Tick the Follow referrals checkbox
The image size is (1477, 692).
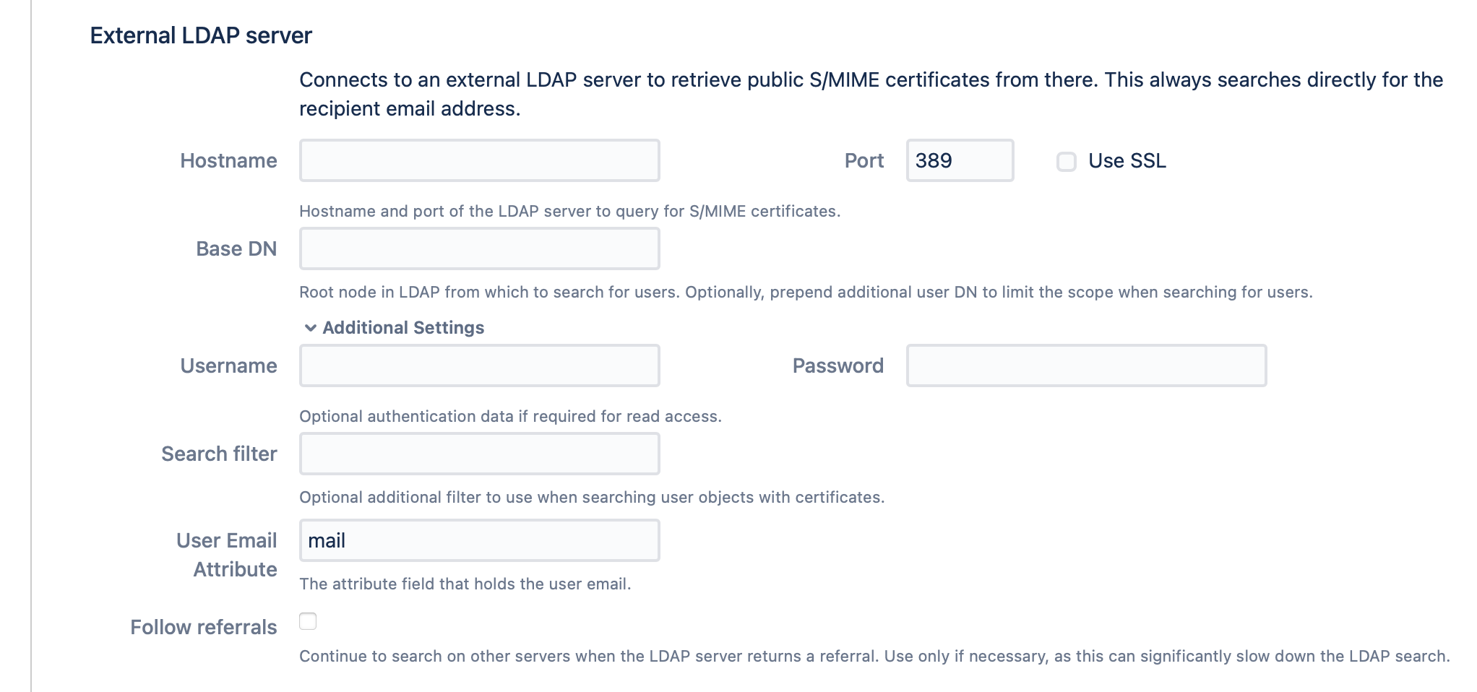[308, 621]
